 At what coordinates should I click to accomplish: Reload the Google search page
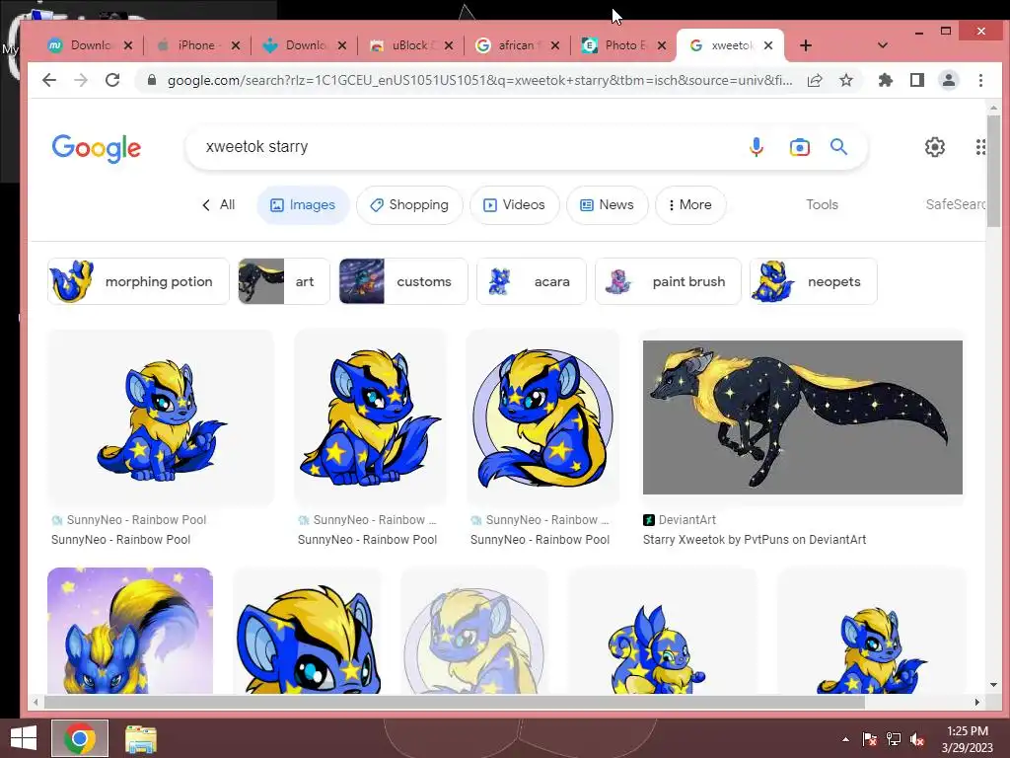[112, 80]
